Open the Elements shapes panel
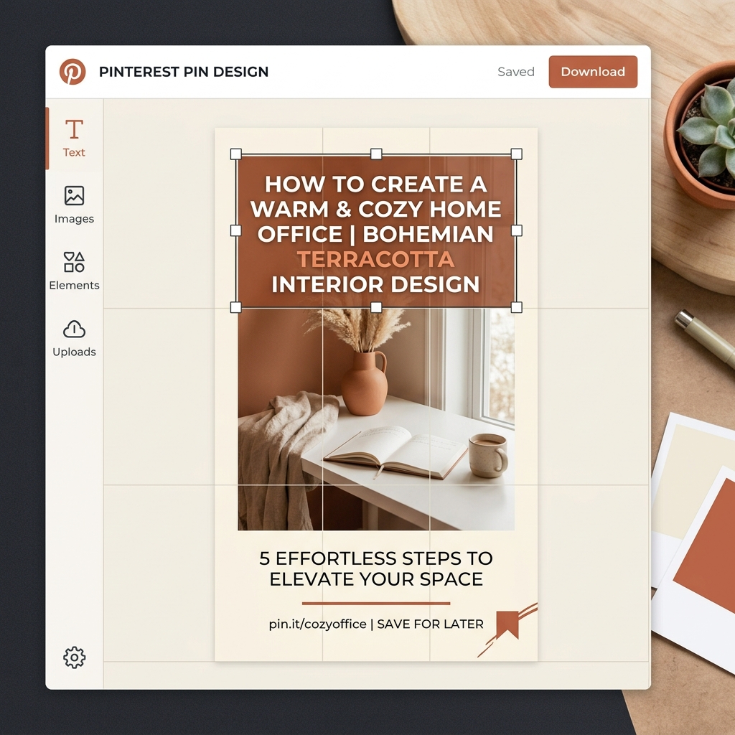The width and height of the screenshot is (735, 735). tap(74, 271)
